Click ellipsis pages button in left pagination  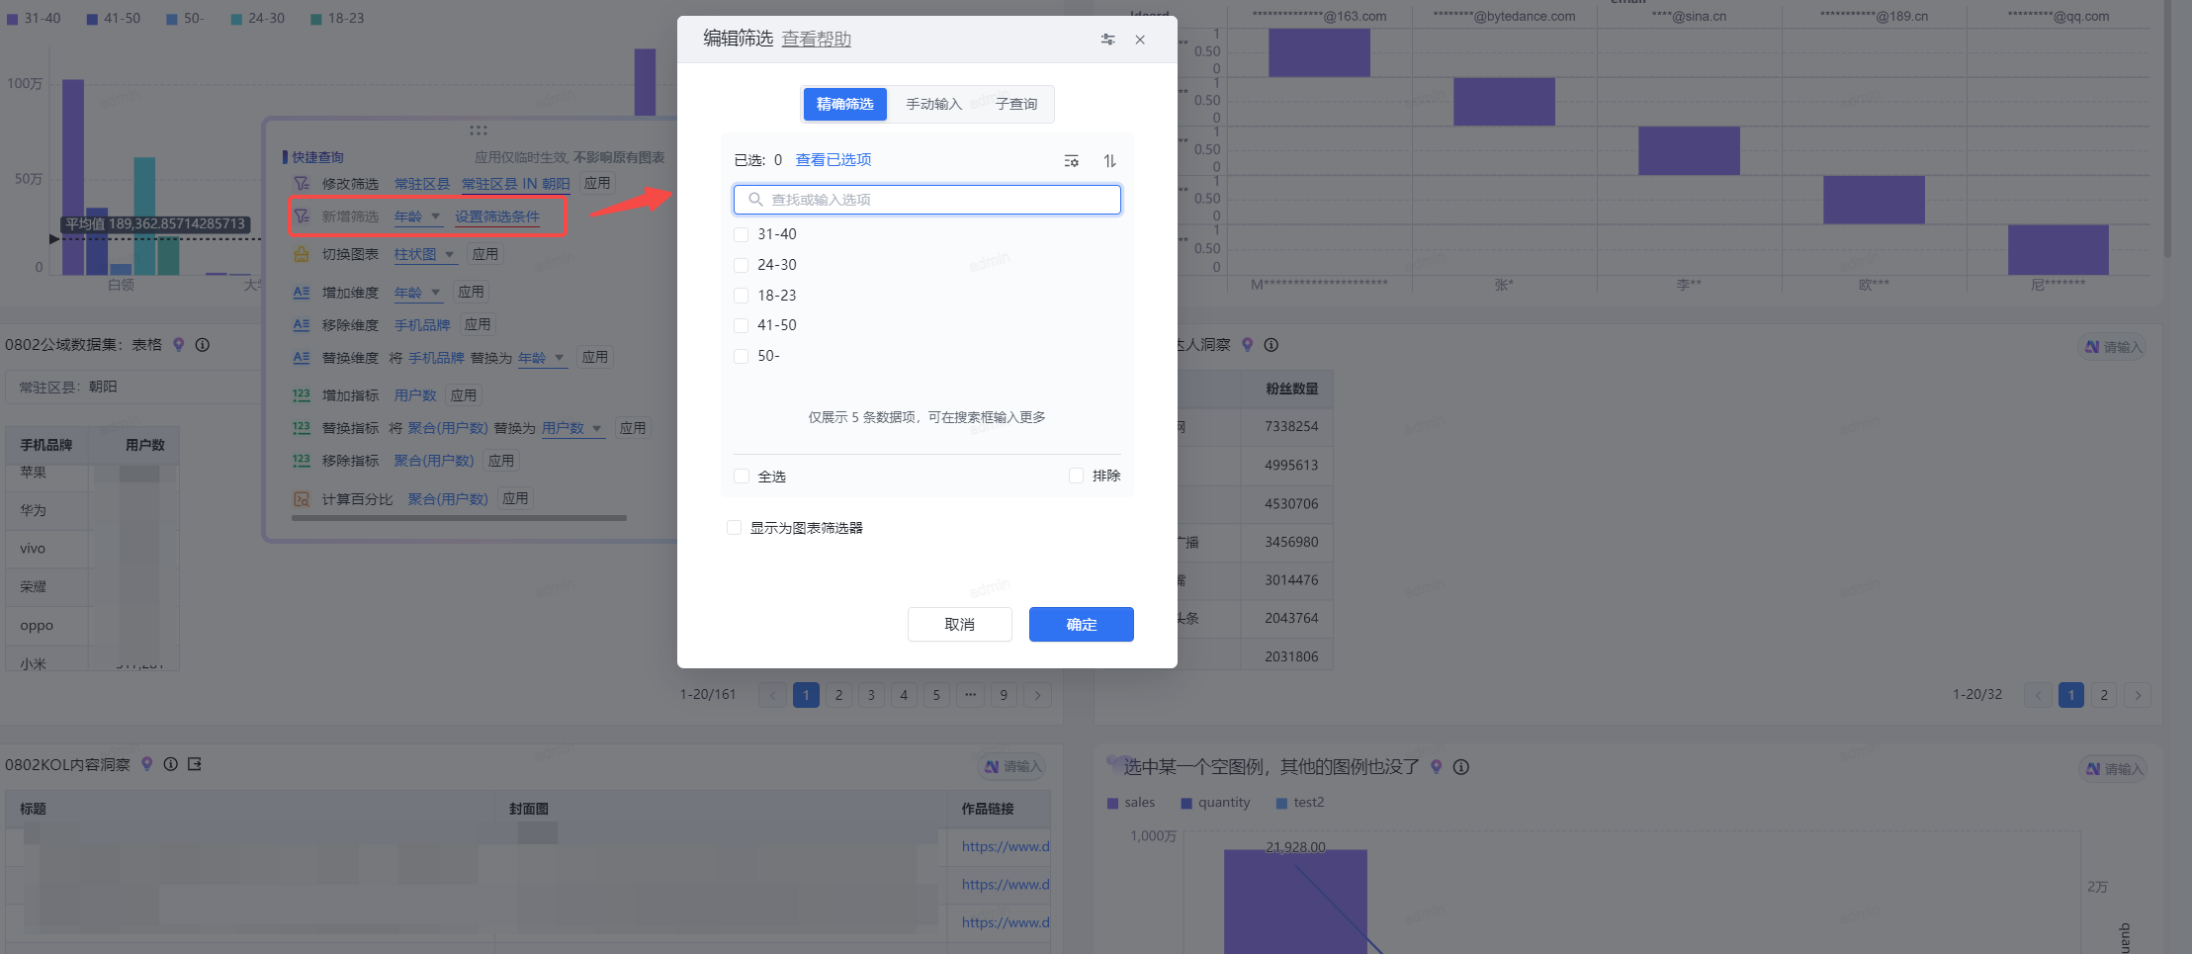point(970,695)
